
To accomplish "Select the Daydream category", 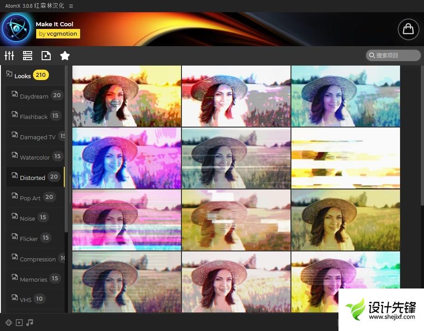I will tap(34, 96).
